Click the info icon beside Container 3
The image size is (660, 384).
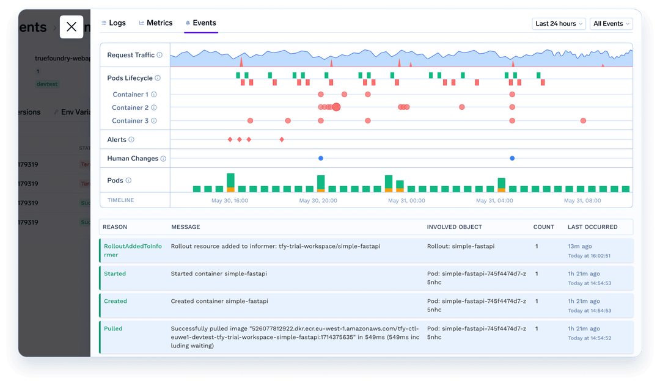(x=155, y=120)
